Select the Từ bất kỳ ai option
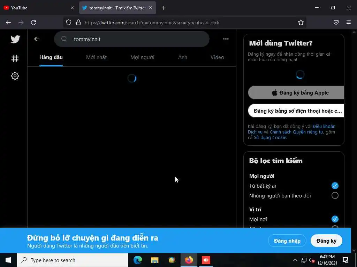 [335, 186]
